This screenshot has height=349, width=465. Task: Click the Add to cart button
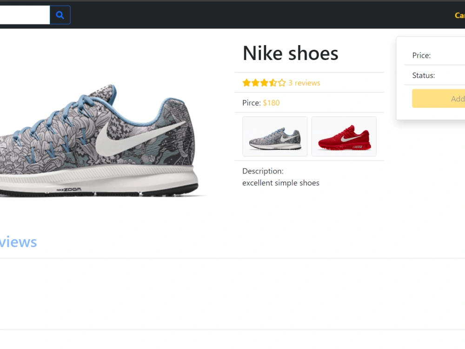[x=438, y=99]
